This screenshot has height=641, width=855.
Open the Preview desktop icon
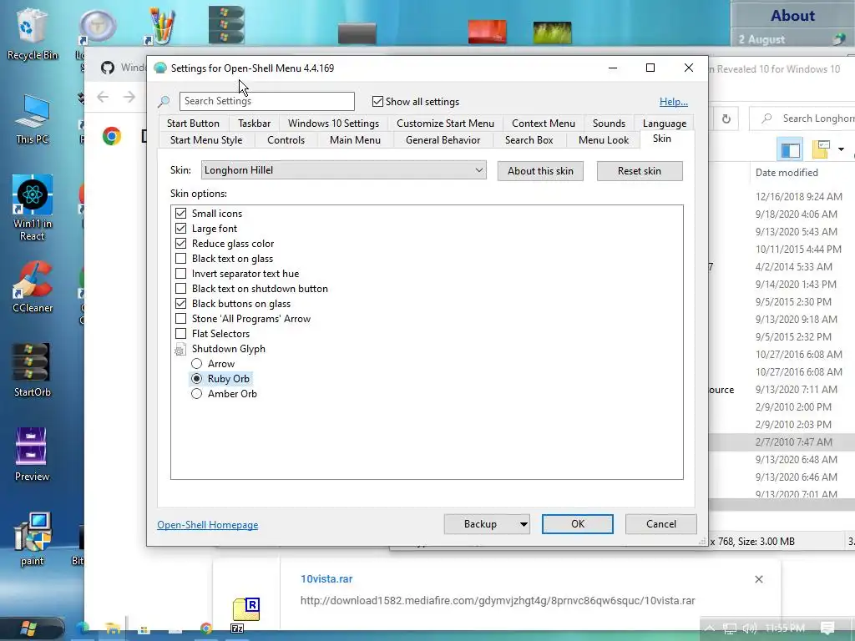(x=32, y=454)
